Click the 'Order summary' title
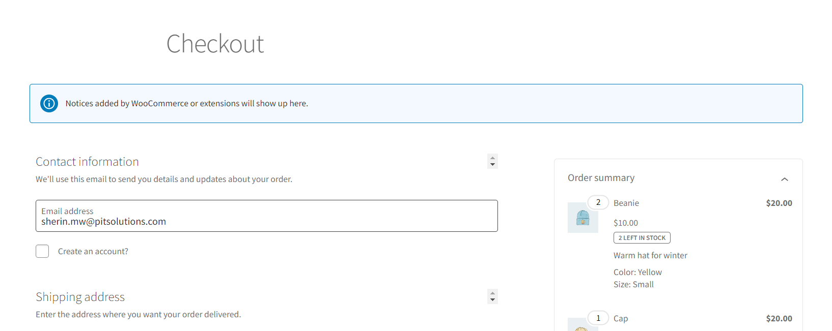 [x=601, y=178]
